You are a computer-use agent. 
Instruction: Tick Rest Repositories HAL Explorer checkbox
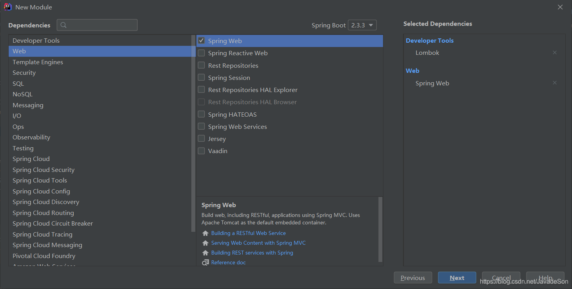point(202,89)
